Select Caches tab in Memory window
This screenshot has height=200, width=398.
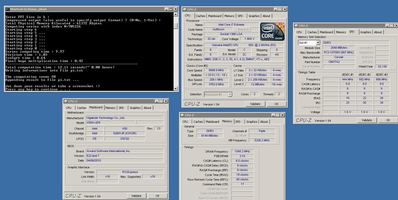[x=198, y=122]
